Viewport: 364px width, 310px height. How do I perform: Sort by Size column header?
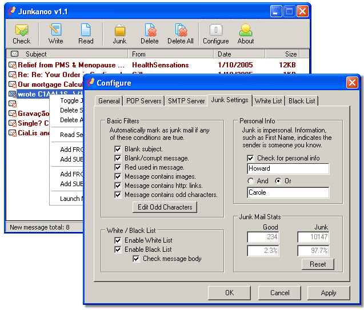pyautogui.click(x=282, y=54)
